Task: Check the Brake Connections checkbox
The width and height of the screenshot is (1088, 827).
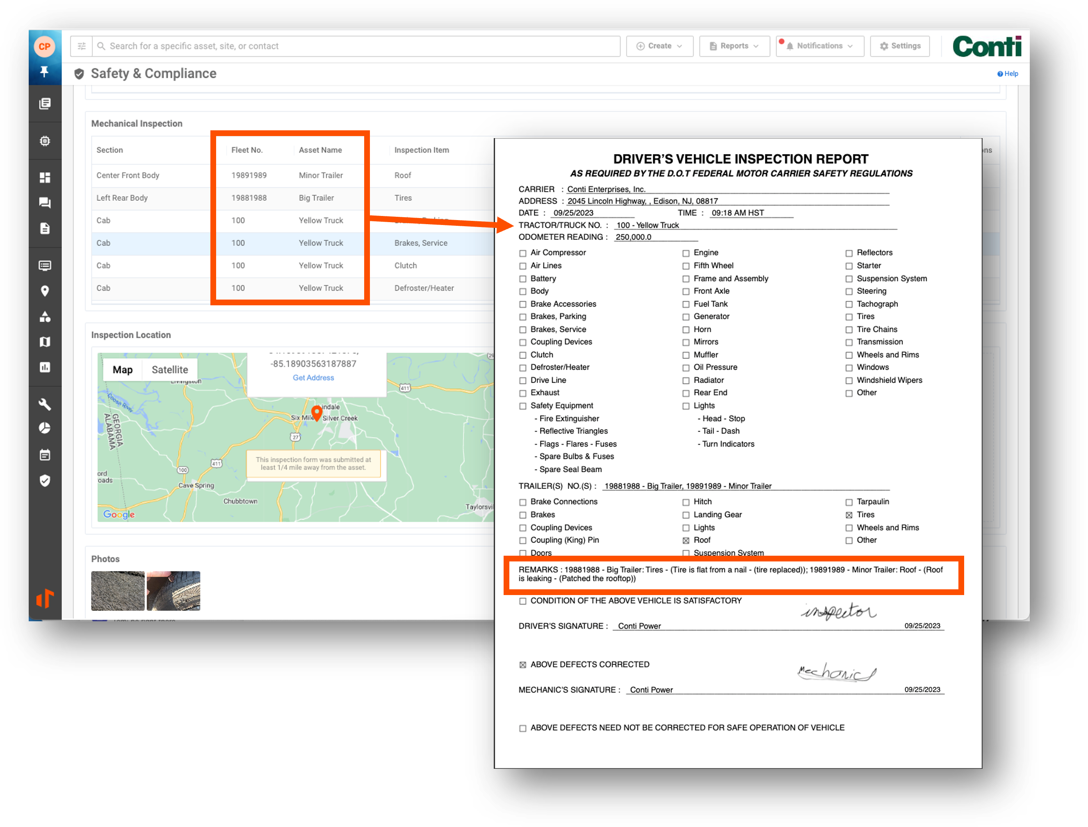Action: pos(522,502)
